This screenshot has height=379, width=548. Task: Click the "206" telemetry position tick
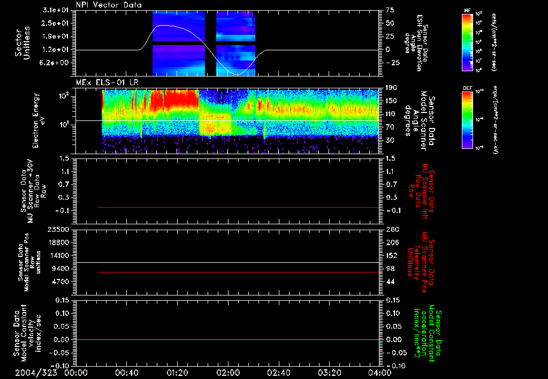392,242
